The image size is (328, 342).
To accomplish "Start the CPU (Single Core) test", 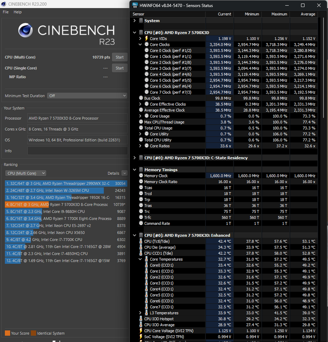I will [120, 68].
